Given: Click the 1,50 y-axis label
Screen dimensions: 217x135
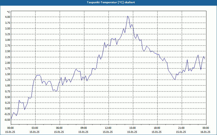Looking at the screenshot, I should tap(8, 74).
